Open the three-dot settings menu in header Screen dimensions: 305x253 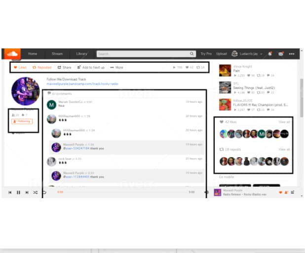[x=292, y=54]
